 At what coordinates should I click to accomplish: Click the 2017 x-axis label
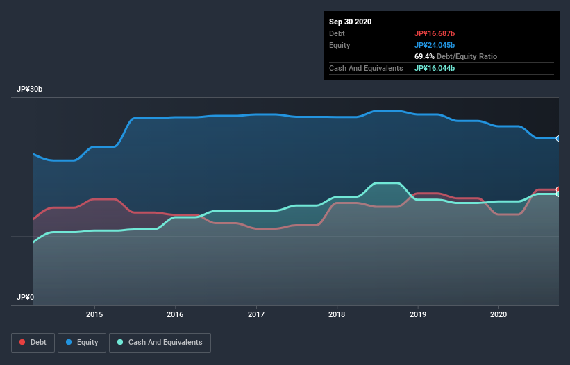[256, 314]
